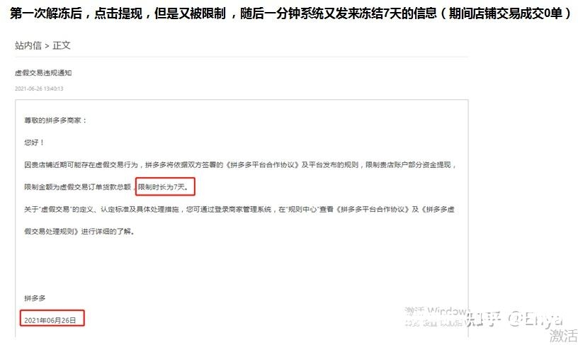
Task: Click the 2021-06-26 13:40:13 timestamp
Action: click(x=39, y=89)
